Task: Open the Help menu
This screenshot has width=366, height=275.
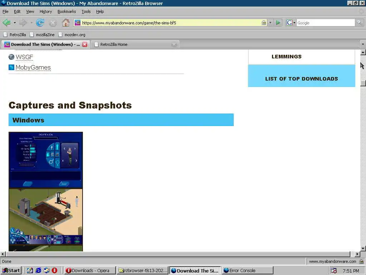Action: point(100,11)
